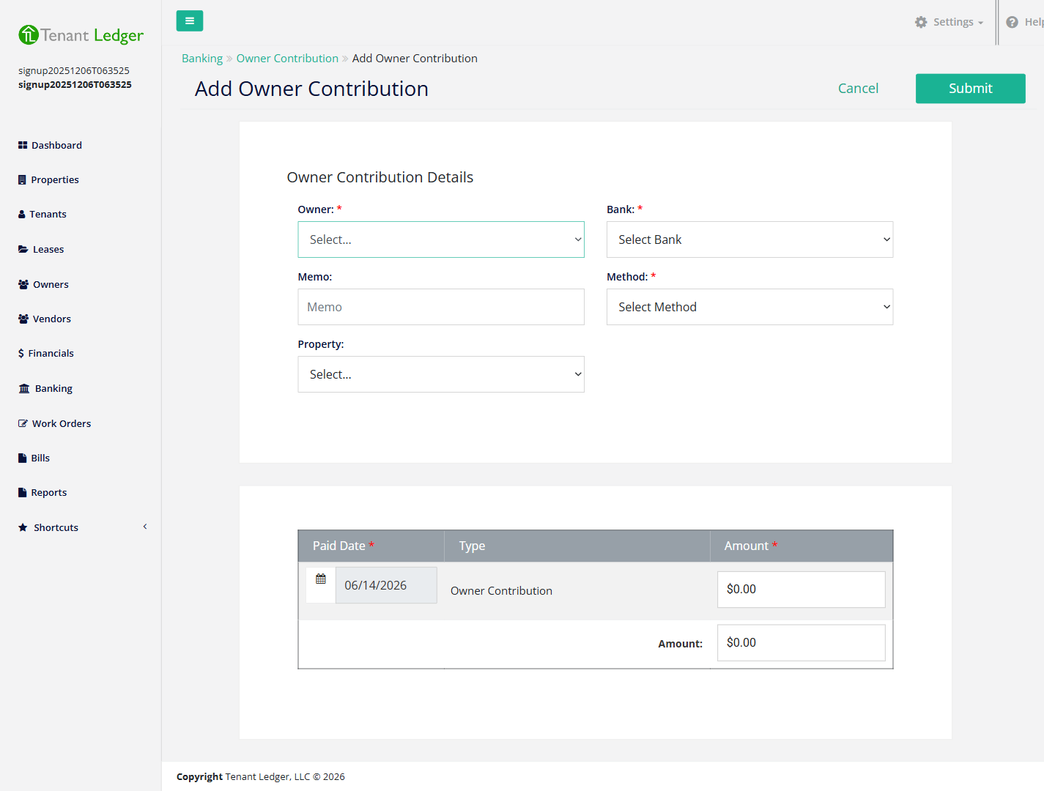Click the Shortcuts star icon

point(23,527)
